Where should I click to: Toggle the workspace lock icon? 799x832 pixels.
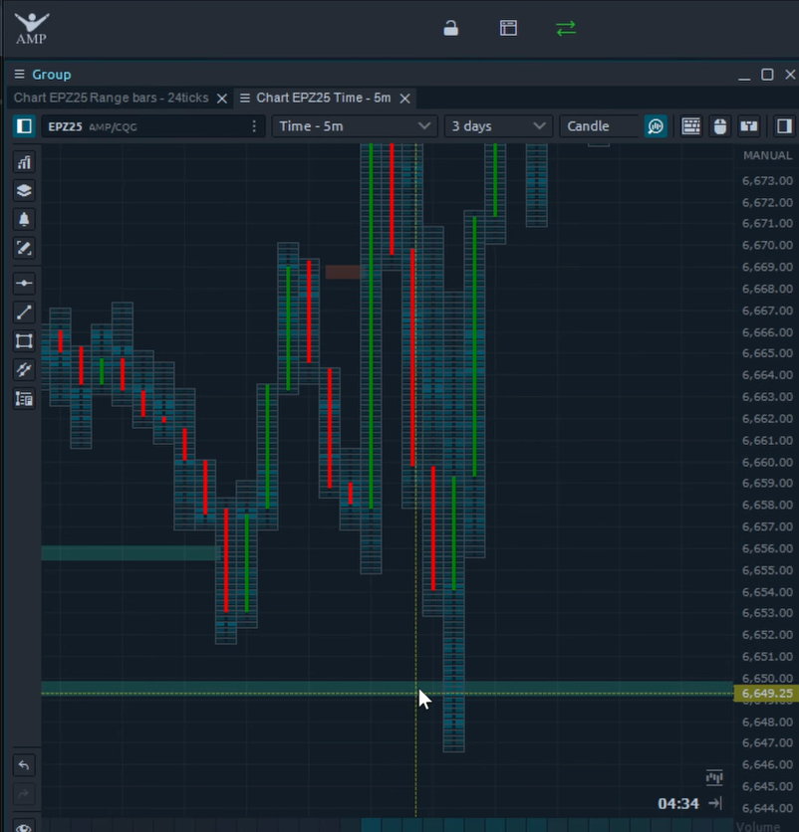coord(451,28)
